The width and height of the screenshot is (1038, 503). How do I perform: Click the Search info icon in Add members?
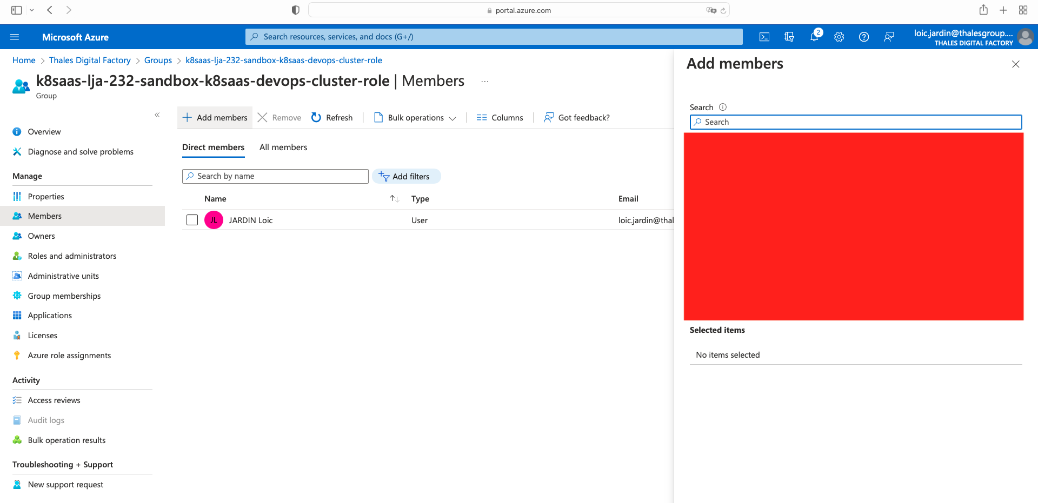[723, 107]
